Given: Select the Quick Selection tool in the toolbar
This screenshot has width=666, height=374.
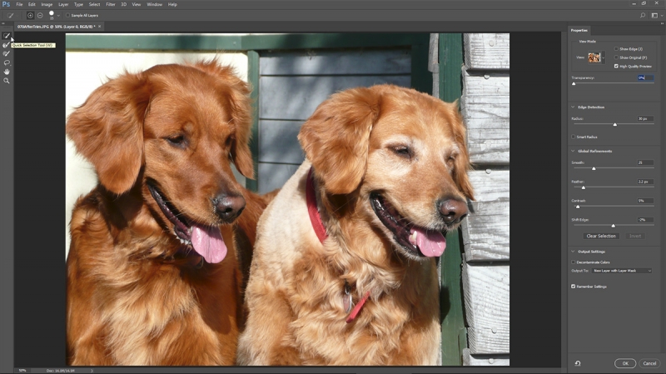Looking at the screenshot, I should coord(7,36).
